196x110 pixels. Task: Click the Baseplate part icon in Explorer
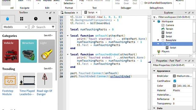163,40
